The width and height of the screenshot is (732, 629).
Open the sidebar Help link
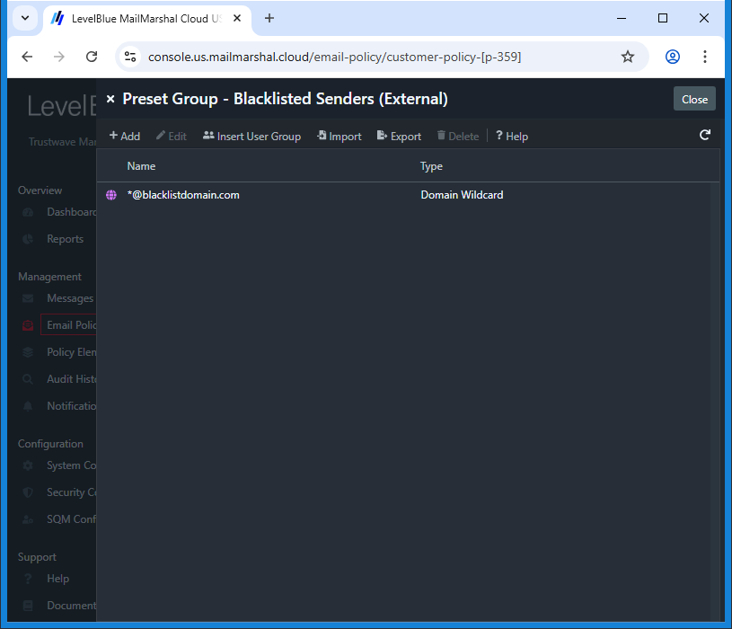57,579
